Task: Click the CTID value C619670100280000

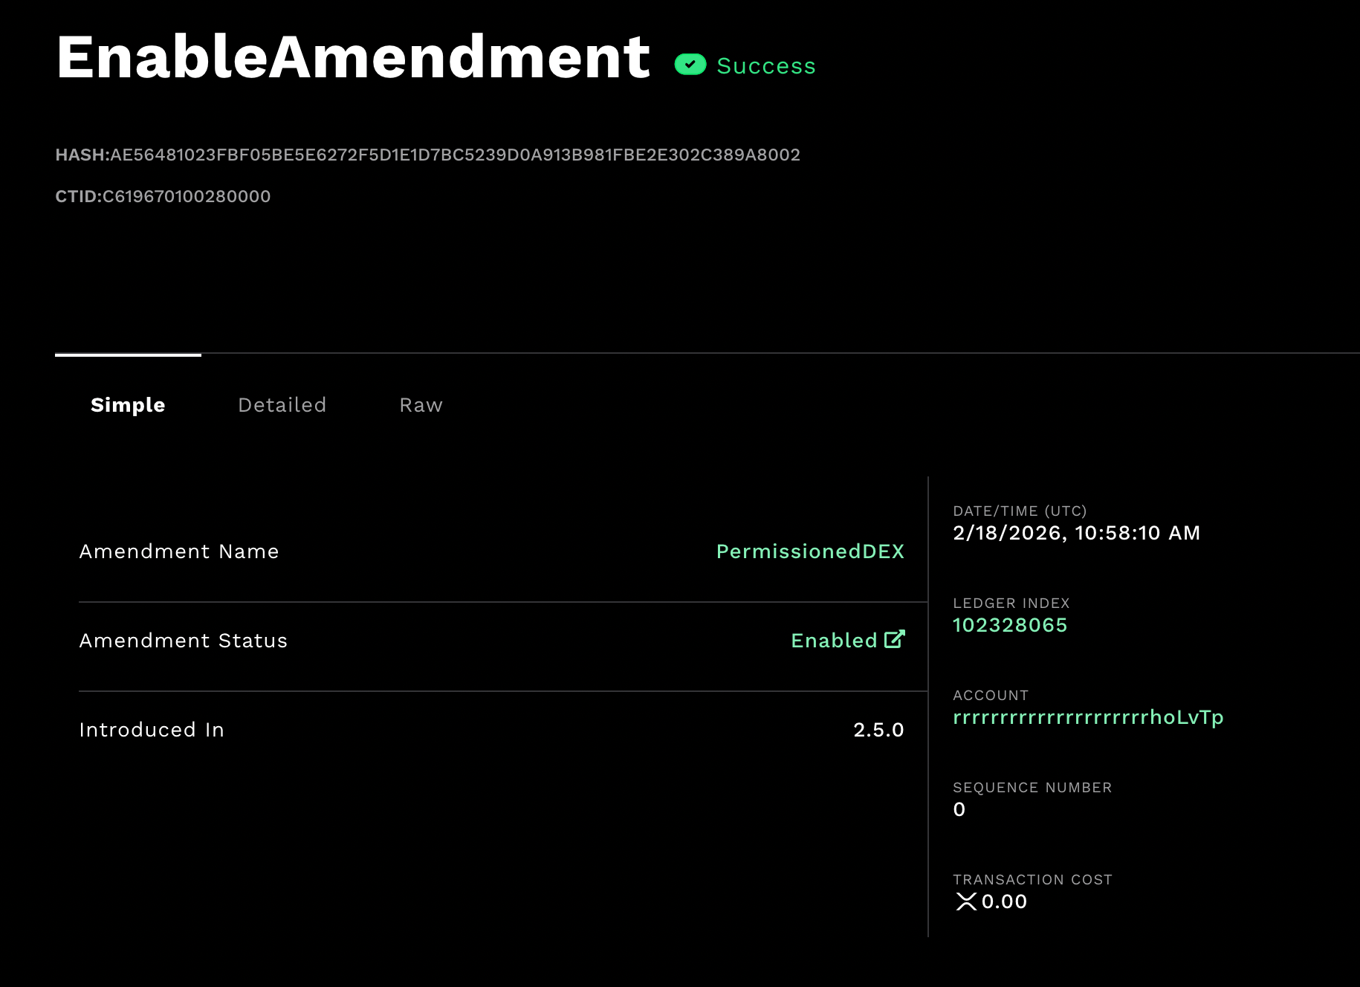Action: point(187,196)
